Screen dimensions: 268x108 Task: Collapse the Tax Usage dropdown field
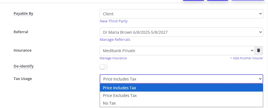tap(181, 79)
